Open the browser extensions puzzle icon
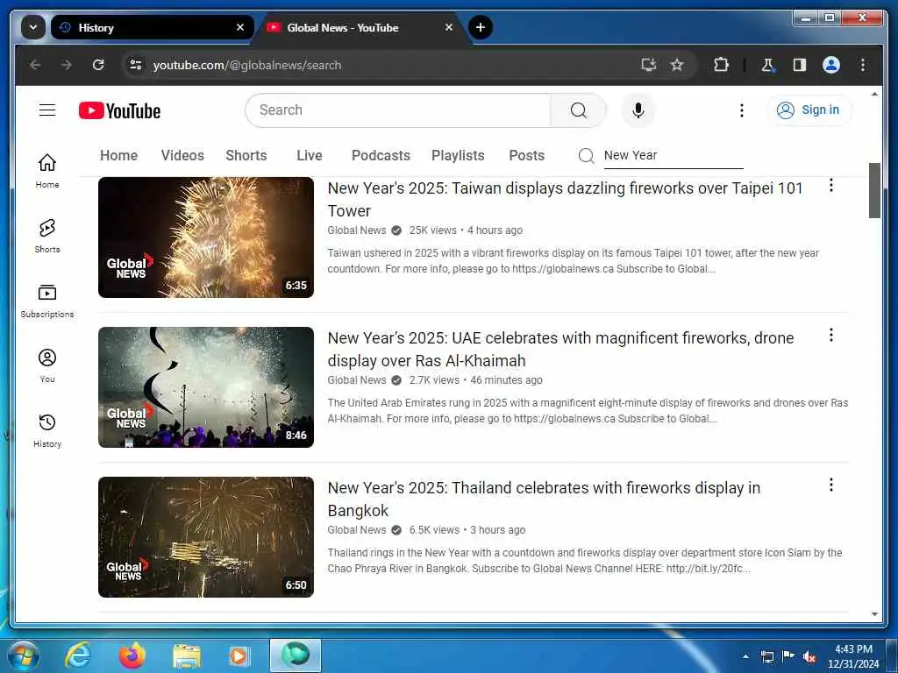Image resolution: width=898 pixels, height=673 pixels. coord(721,65)
